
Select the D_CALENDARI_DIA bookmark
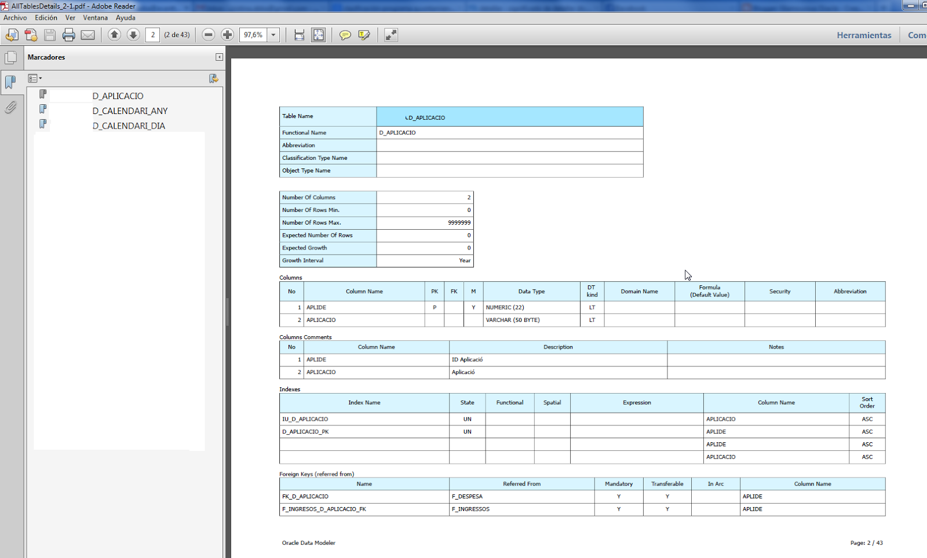pyautogui.click(x=129, y=126)
